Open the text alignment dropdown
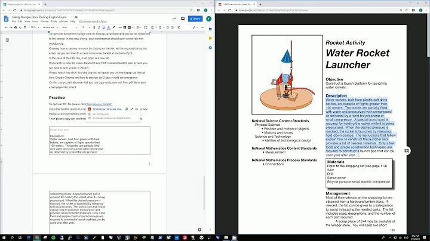The height and width of the screenshot is (241, 430). click(139, 27)
